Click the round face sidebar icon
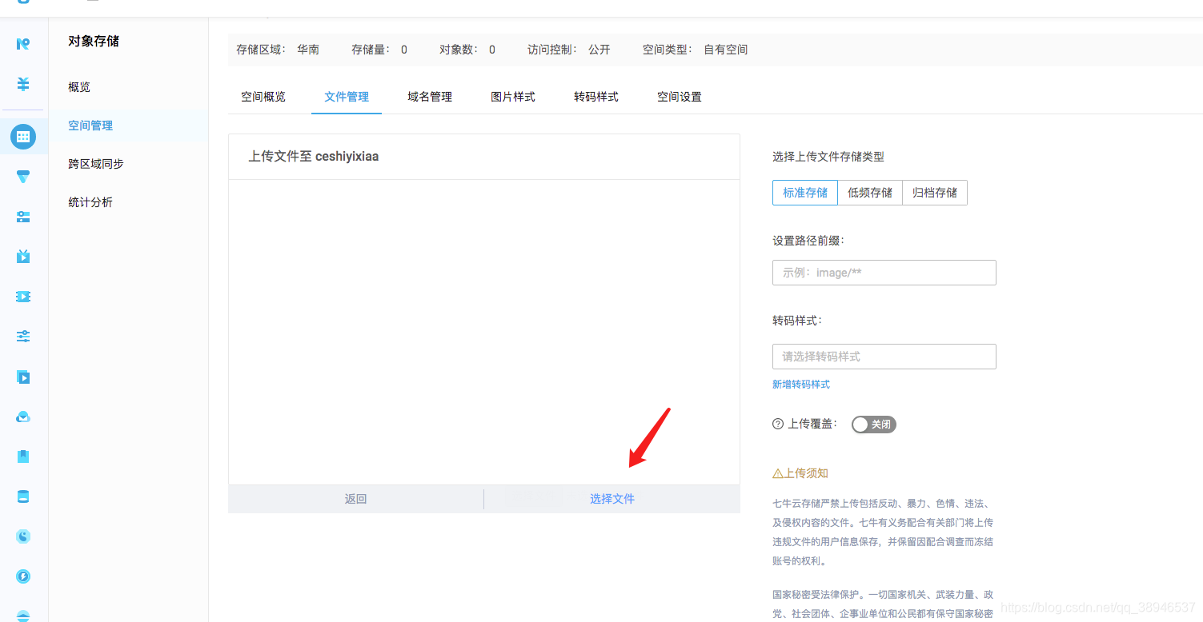Viewport: 1203px width, 622px height. (x=23, y=536)
